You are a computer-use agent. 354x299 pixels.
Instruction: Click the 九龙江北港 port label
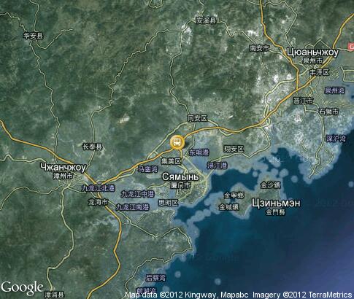(x=98, y=188)
